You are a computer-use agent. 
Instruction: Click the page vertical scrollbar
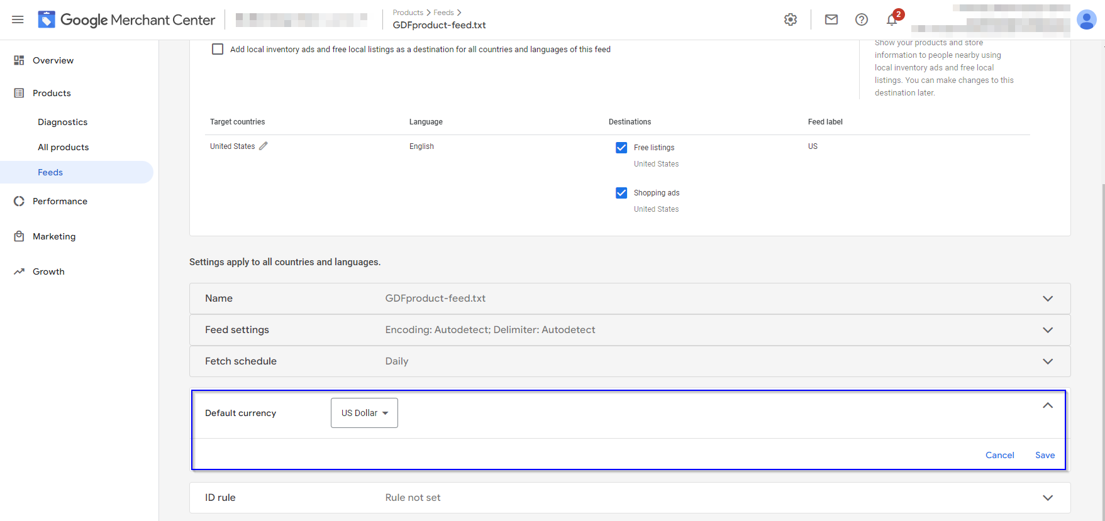pos(1102,352)
